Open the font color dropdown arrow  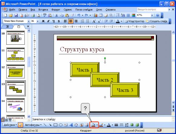(122, 21)
